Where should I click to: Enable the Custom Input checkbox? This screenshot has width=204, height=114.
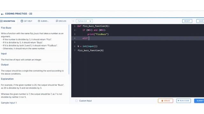coord(76,101)
